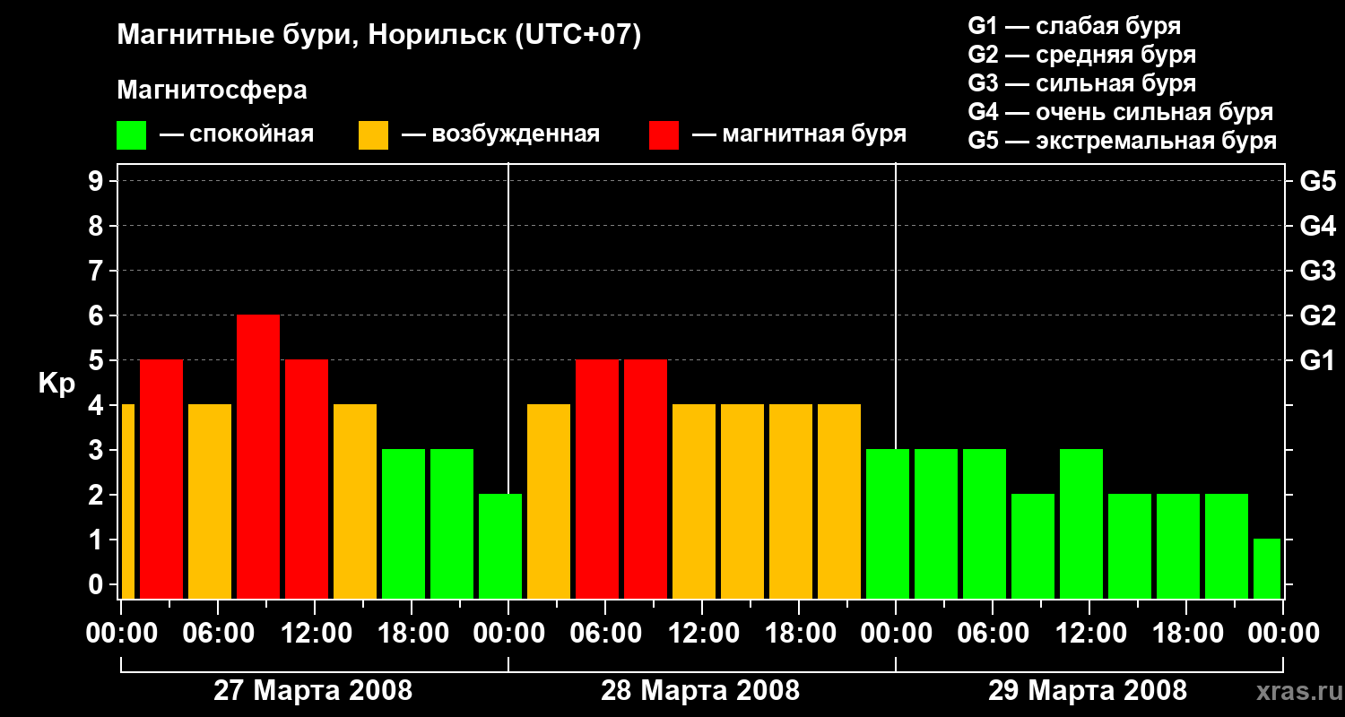Click the '06:00' time label for 29 Марта
Image resolution: width=1345 pixels, height=717 pixels.
click(993, 634)
